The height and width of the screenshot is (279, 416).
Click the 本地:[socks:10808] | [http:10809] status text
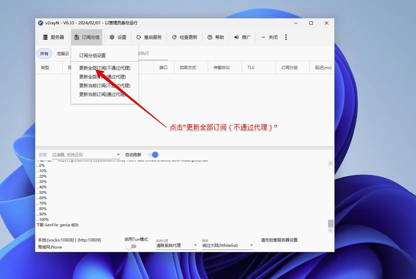[x=69, y=240]
